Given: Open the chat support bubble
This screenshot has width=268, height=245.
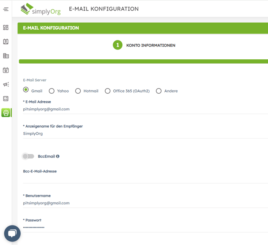Looking at the screenshot, I should (x=12, y=233).
